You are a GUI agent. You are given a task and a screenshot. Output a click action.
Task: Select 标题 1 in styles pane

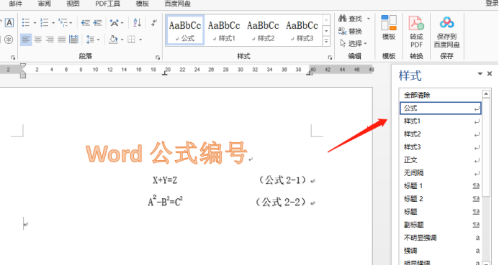pyautogui.click(x=441, y=186)
